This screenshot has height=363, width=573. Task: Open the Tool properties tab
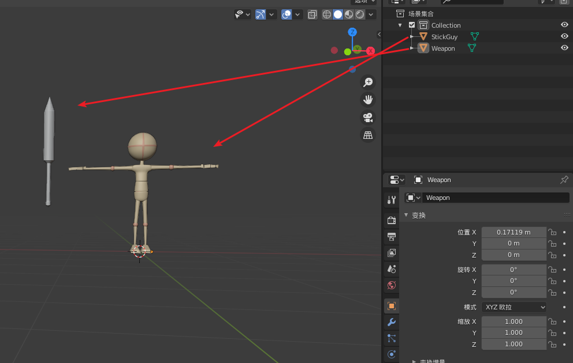click(392, 200)
